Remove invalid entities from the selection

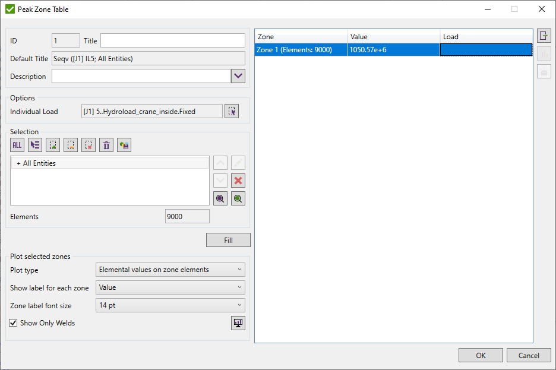click(88, 144)
